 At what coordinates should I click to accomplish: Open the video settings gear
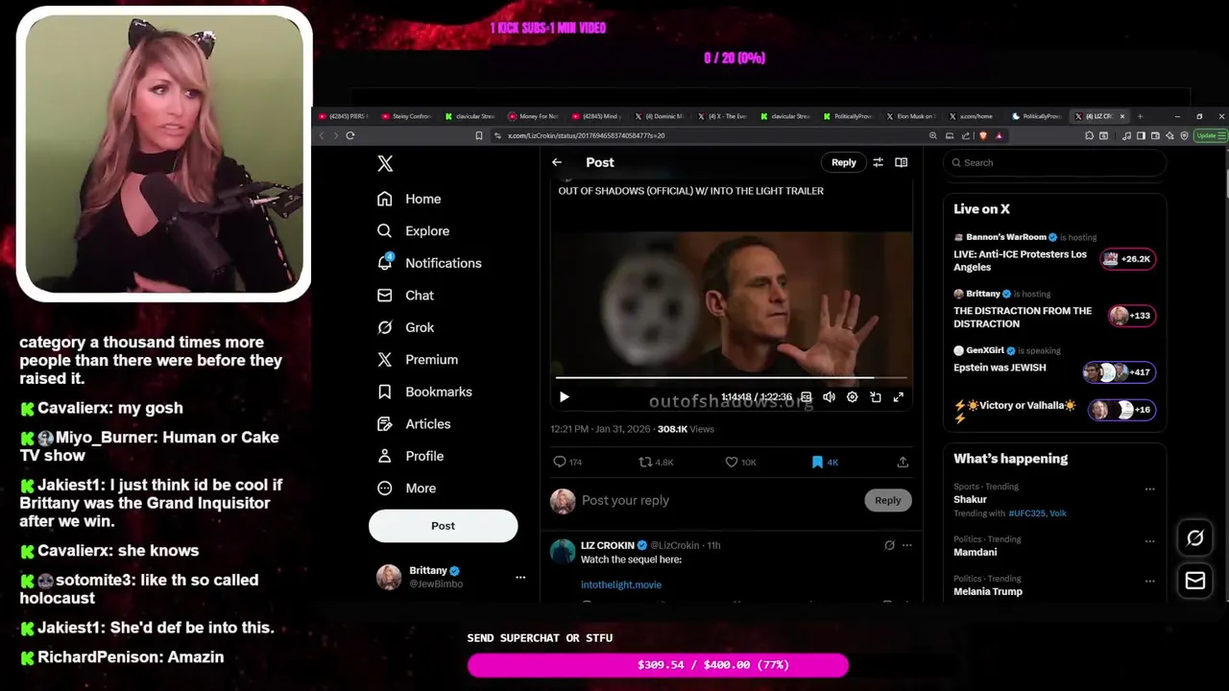tap(852, 396)
